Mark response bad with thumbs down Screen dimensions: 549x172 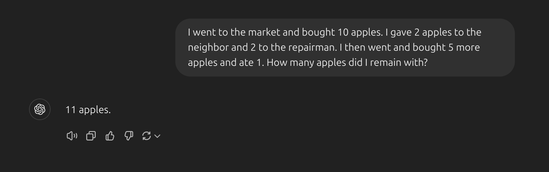(129, 136)
